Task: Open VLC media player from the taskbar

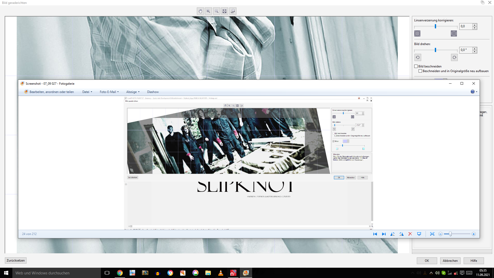Action: click(x=221, y=273)
